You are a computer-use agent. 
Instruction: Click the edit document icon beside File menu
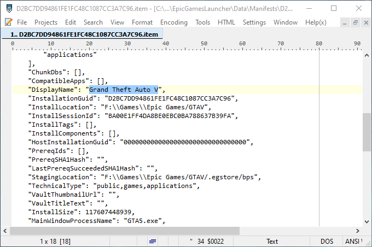click(x=9, y=22)
